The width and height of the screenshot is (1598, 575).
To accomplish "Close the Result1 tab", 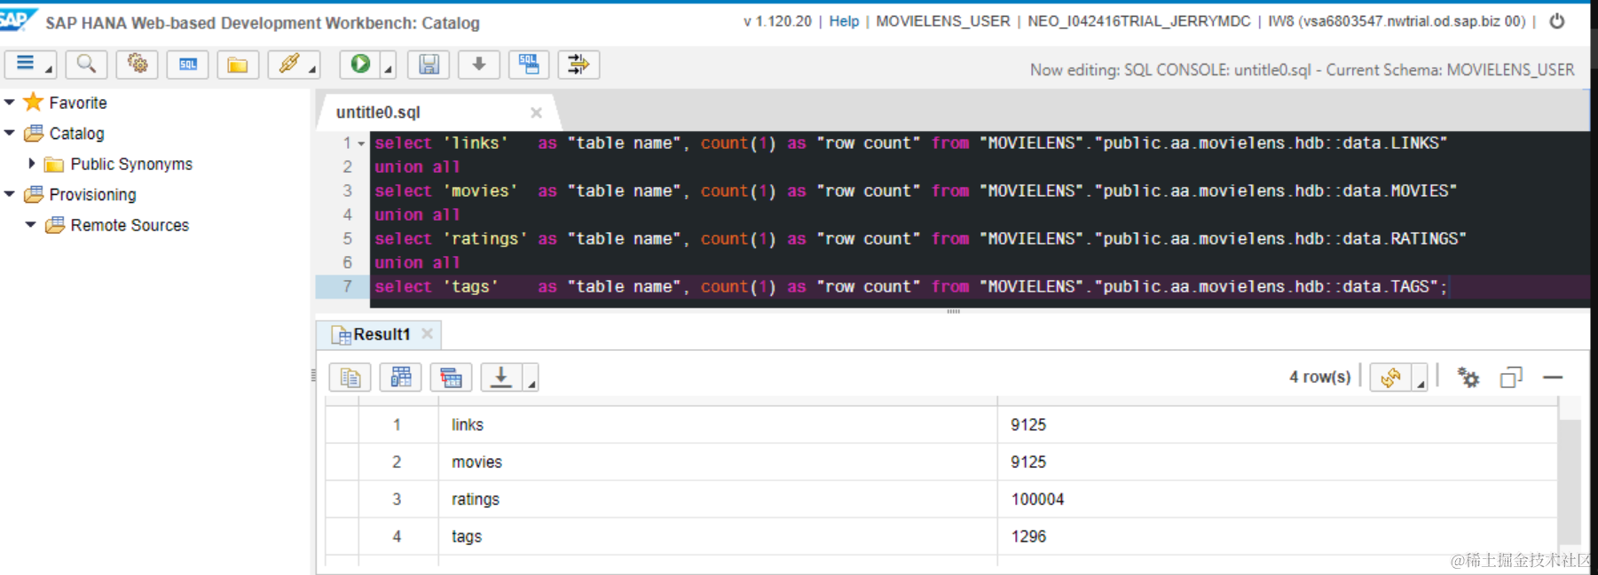I will pyautogui.click(x=428, y=333).
